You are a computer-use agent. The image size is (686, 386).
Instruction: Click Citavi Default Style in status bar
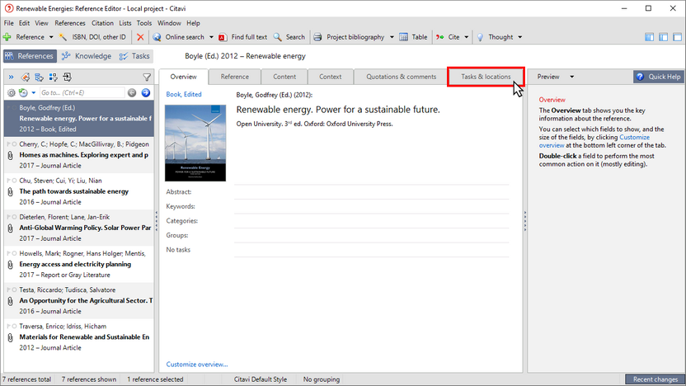[261, 379]
